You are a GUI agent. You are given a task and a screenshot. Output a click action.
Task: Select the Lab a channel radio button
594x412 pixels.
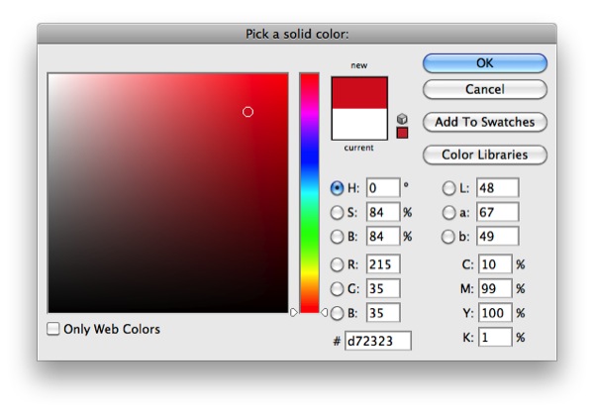point(448,213)
